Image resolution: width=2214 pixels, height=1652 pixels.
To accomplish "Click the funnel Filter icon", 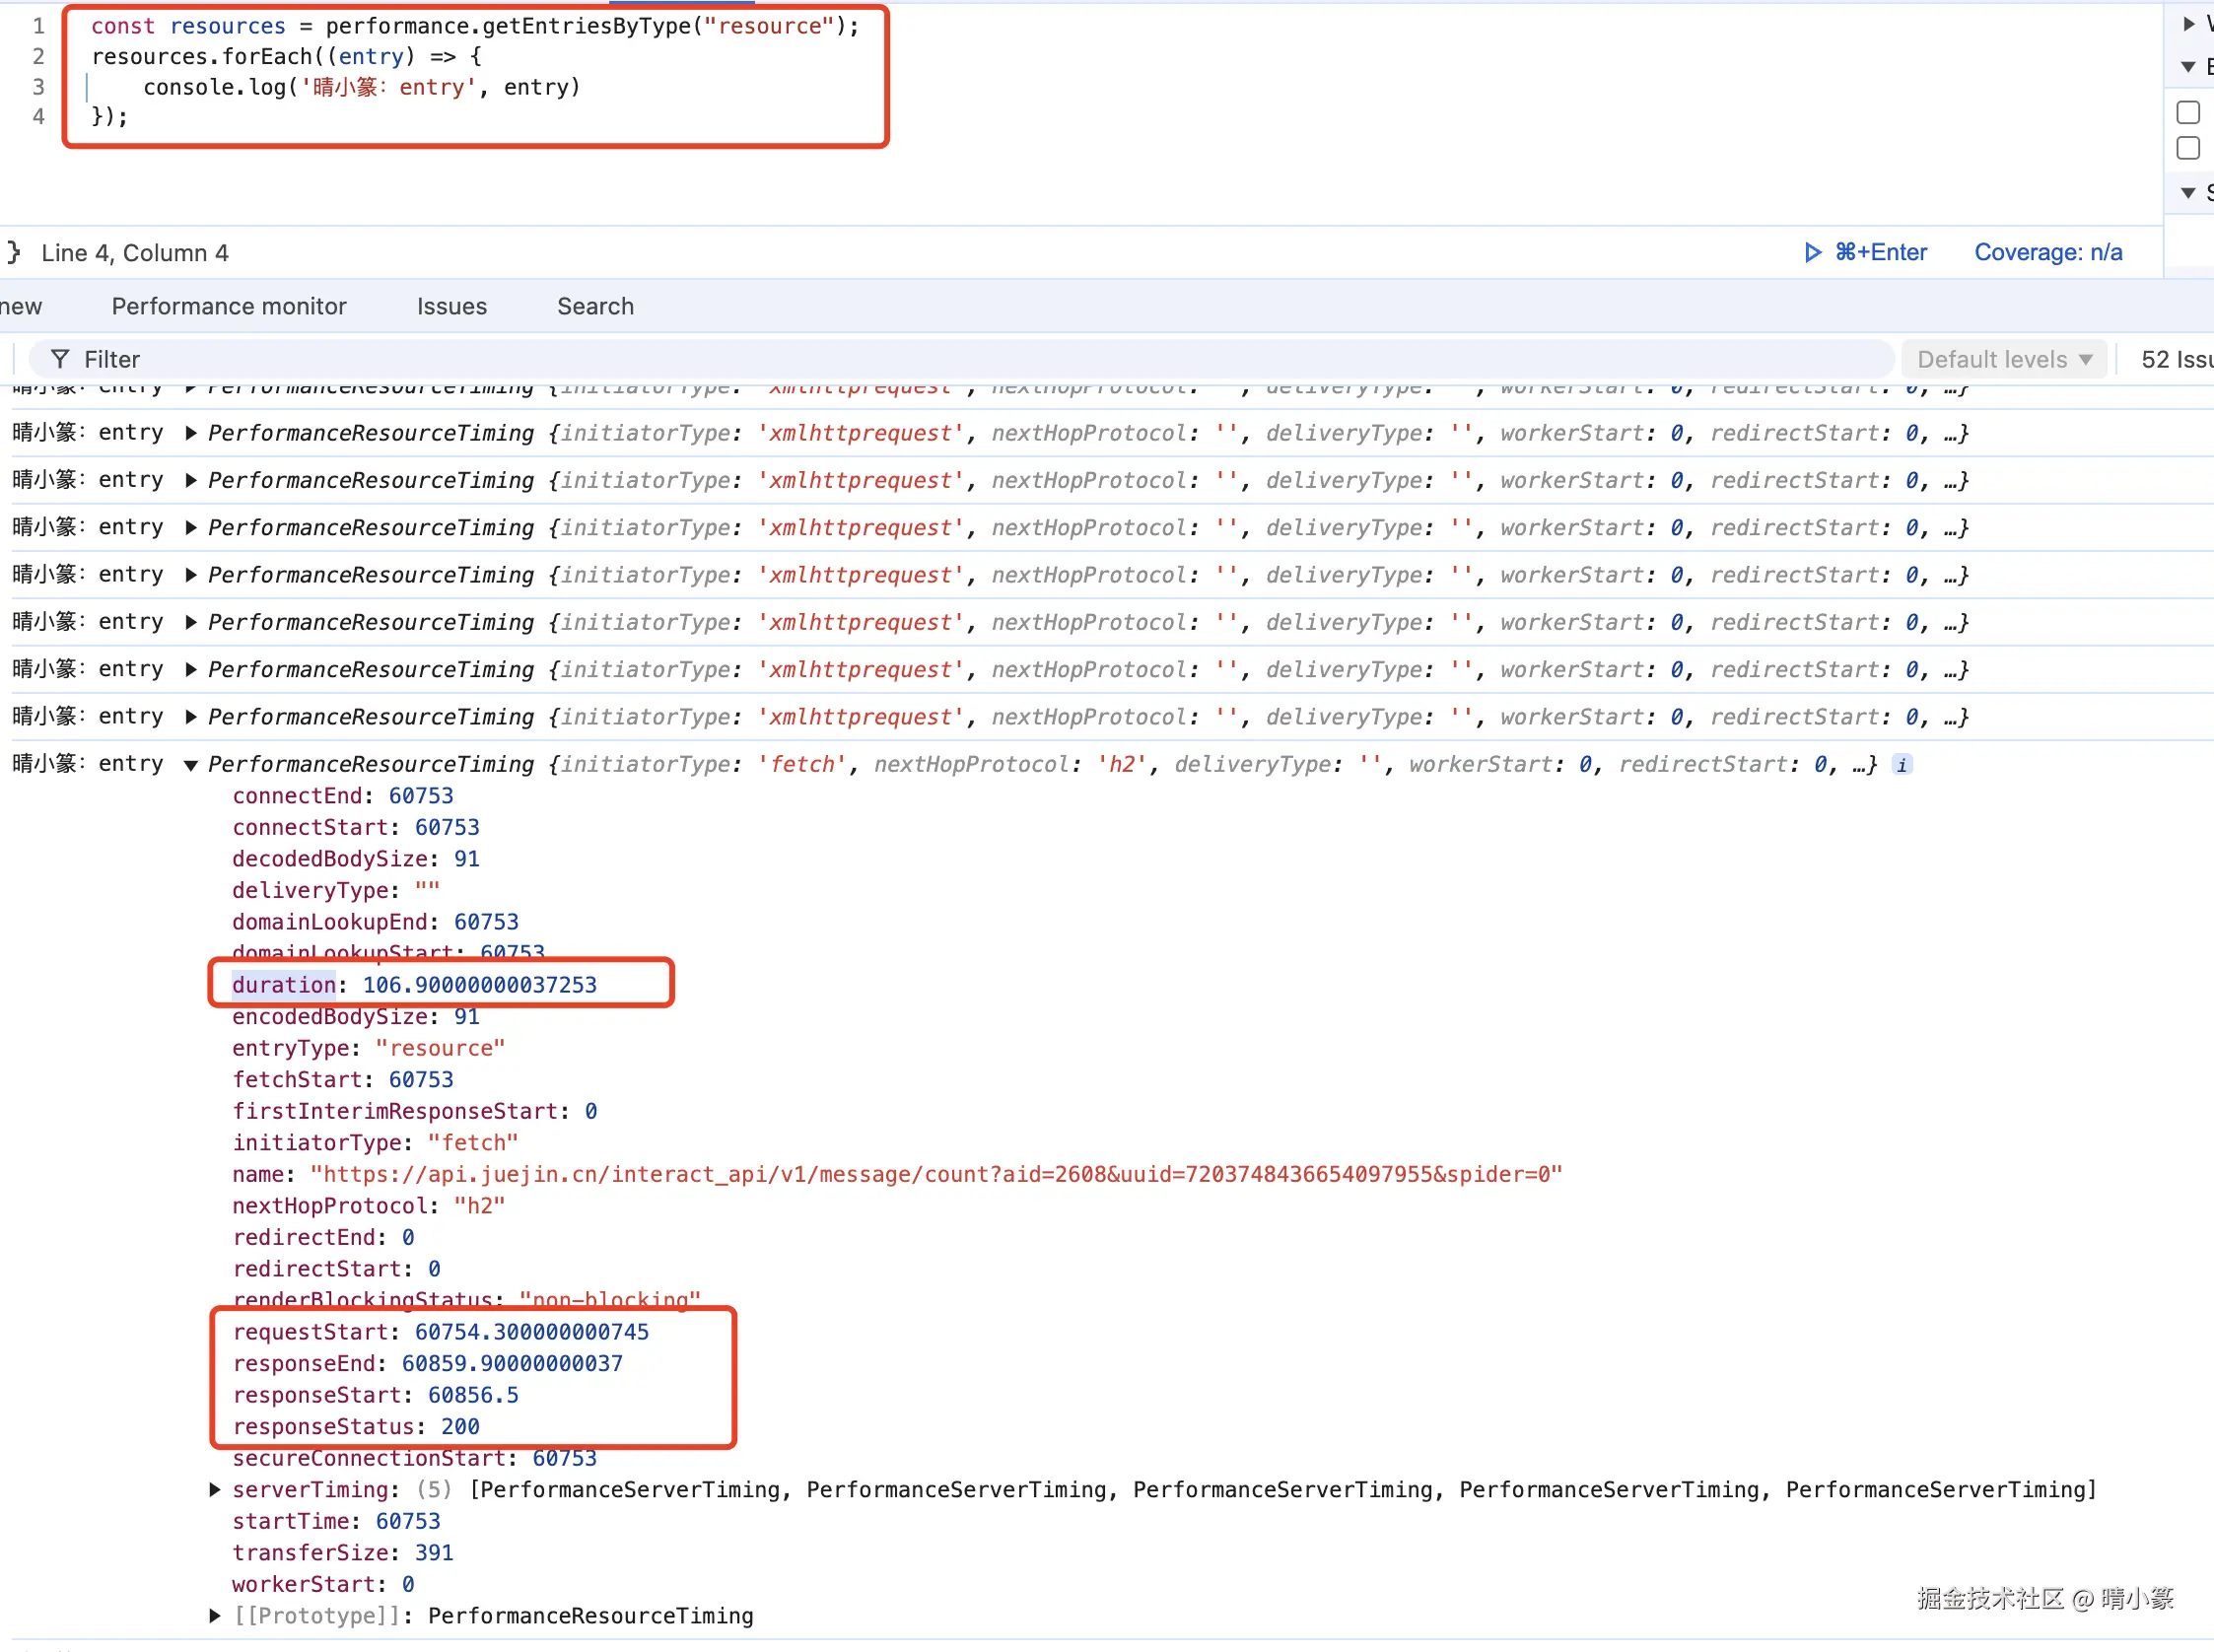I will pos(60,359).
